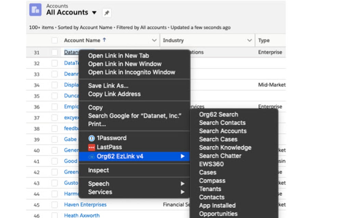Expand the Speech submenu arrow

point(183,184)
